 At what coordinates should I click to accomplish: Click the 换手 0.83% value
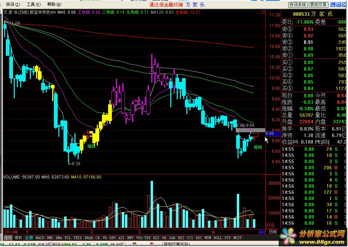(307, 129)
